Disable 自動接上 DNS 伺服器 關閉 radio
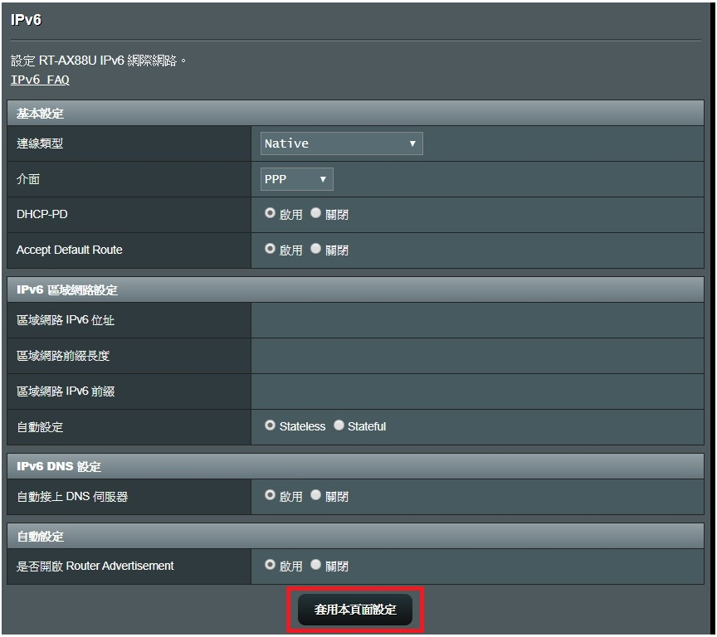Screen dimensions: 717x637 coord(315,495)
